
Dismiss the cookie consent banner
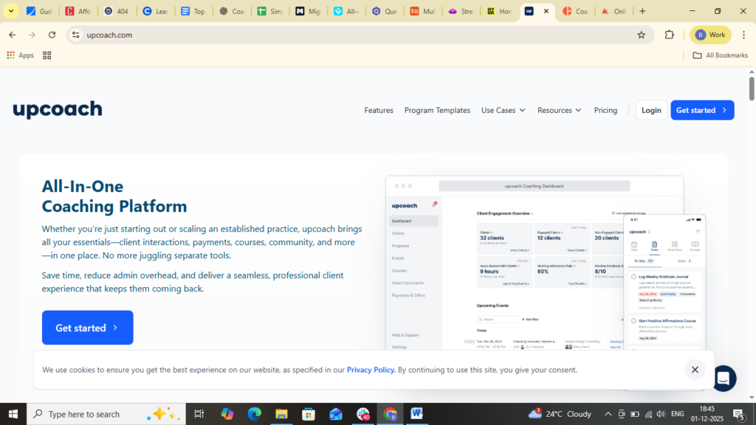point(694,370)
